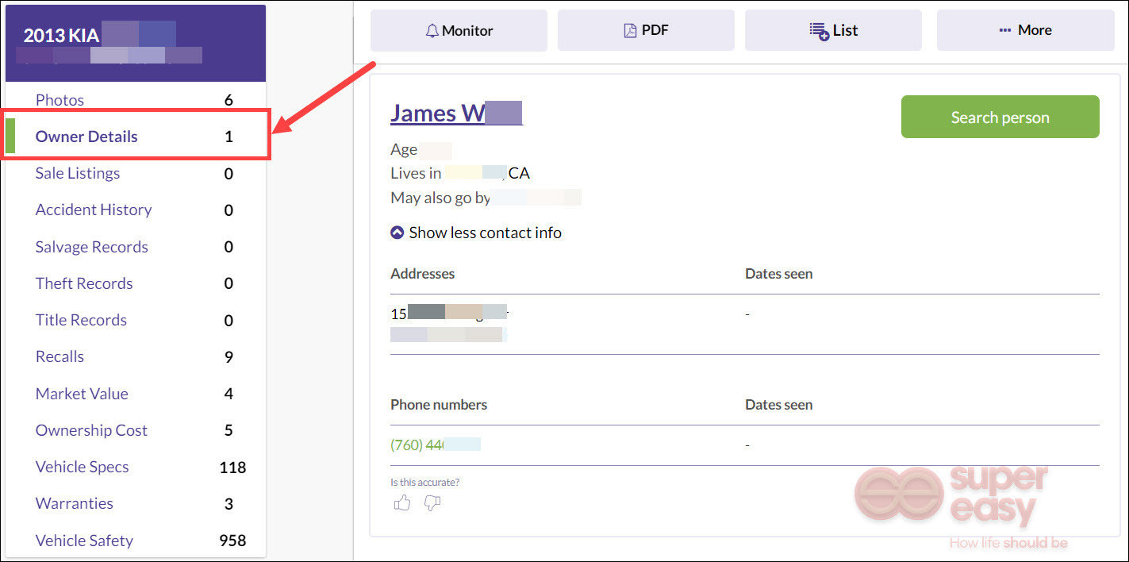Image resolution: width=1129 pixels, height=562 pixels.
Task: Go to Vehicle Safety section
Action: tap(84, 541)
